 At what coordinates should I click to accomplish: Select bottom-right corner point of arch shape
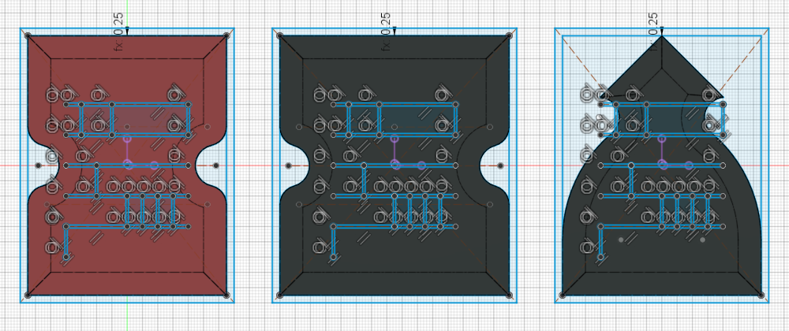[x=761, y=296]
